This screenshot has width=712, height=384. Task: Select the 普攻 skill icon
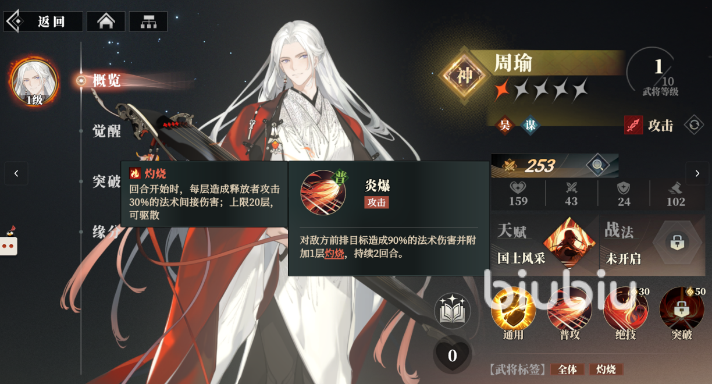(569, 309)
